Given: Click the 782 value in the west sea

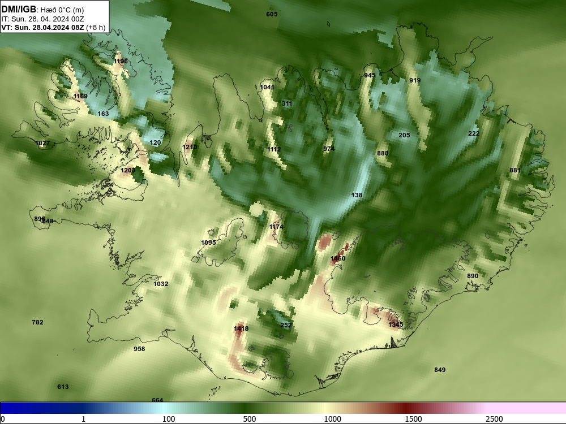Looking at the screenshot, I should [x=37, y=322].
